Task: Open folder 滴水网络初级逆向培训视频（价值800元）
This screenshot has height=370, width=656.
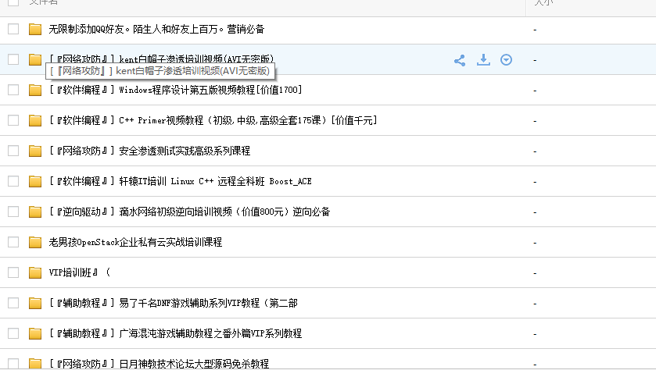Action: click(x=189, y=212)
